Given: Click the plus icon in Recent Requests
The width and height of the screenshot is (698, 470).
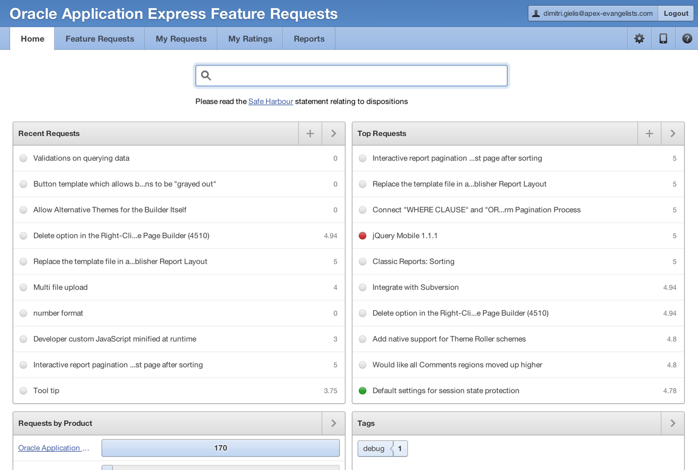Looking at the screenshot, I should pos(310,133).
